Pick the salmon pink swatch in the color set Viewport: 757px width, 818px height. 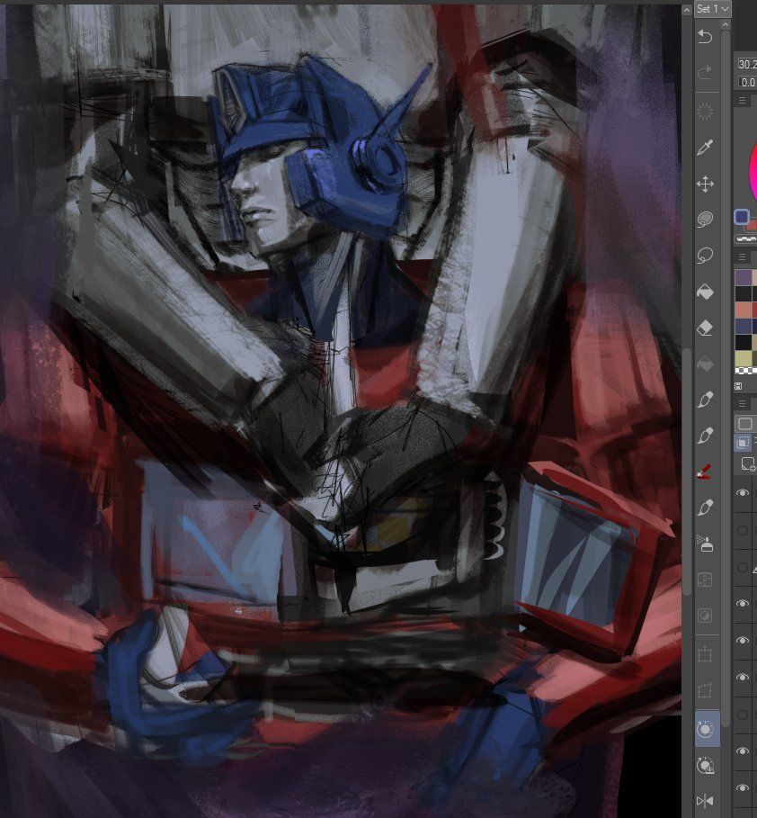tap(744, 310)
